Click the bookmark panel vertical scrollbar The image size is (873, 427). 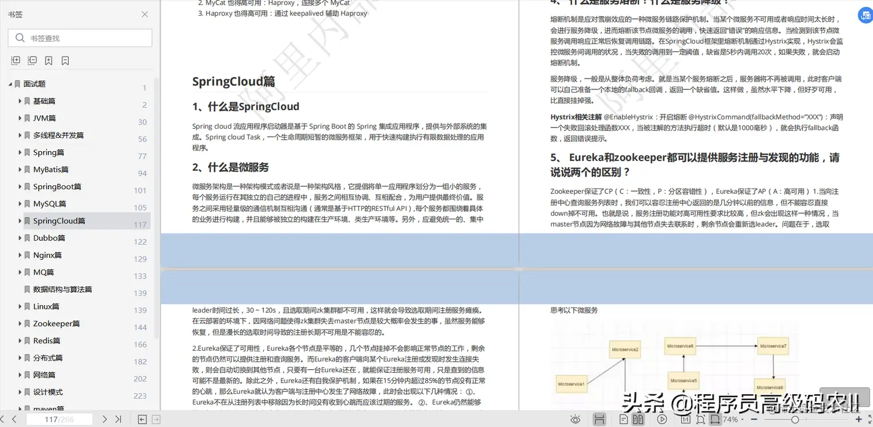[156, 208]
